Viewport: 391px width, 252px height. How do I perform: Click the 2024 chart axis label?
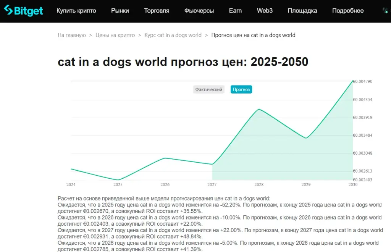coord(71,185)
